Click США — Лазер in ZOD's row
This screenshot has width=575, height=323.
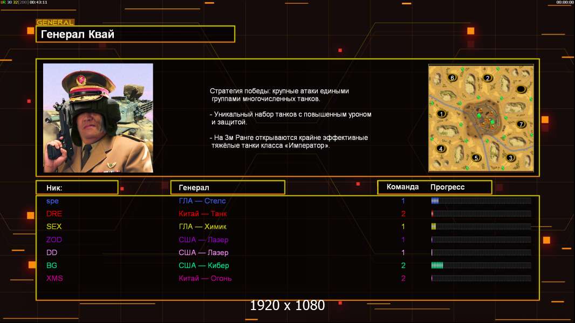tap(203, 240)
